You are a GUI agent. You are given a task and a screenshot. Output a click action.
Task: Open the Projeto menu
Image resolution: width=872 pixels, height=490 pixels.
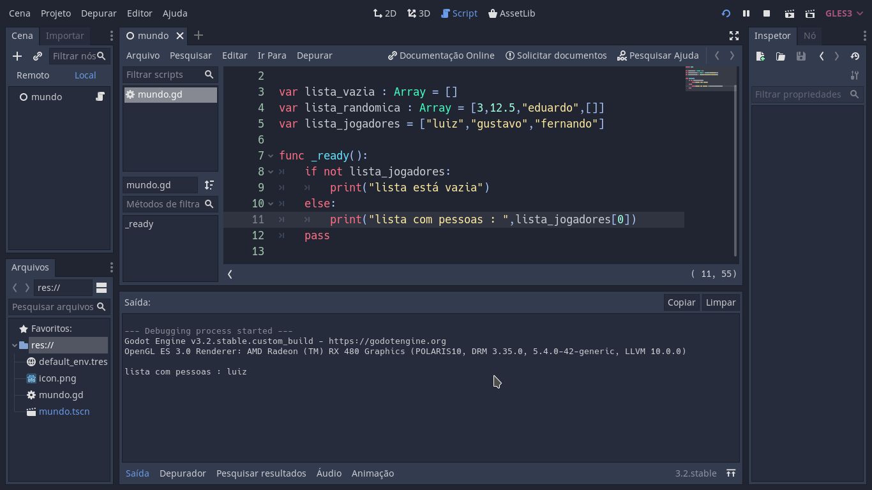point(56,13)
